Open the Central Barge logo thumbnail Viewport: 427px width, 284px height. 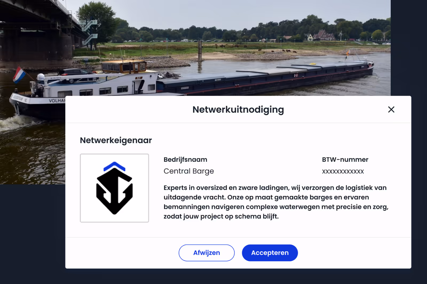[x=114, y=188]
